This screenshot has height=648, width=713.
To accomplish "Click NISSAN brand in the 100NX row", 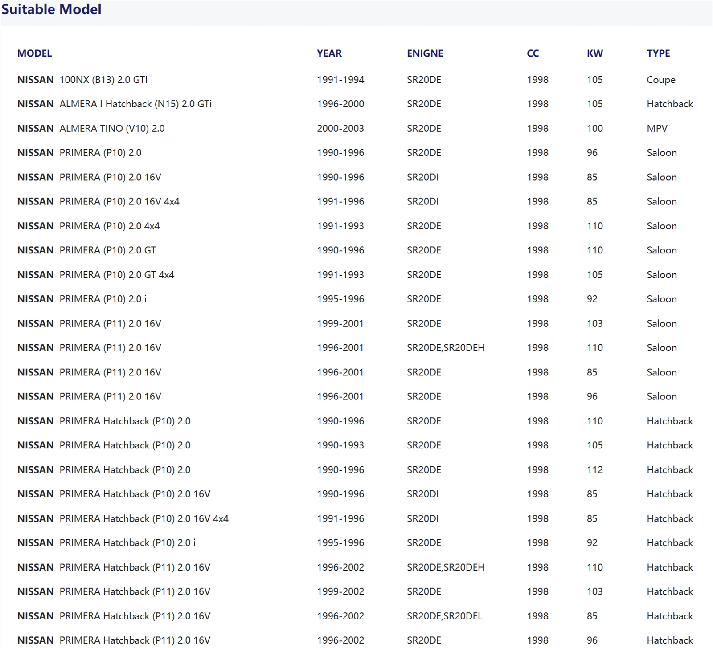I will tap(36, 80).
